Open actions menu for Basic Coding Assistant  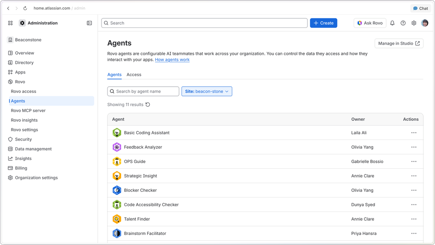pos(414,133)
